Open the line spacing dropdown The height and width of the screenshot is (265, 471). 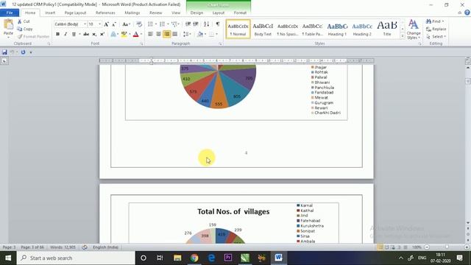tap(187, 34)
